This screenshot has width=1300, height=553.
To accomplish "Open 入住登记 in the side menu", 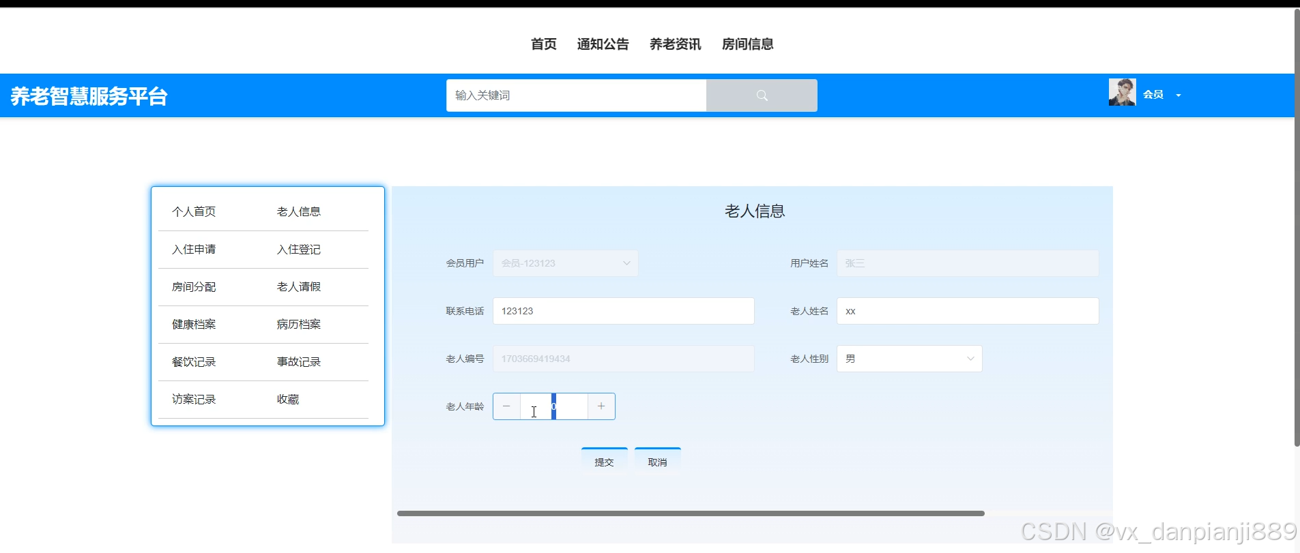I will (299, 250).
